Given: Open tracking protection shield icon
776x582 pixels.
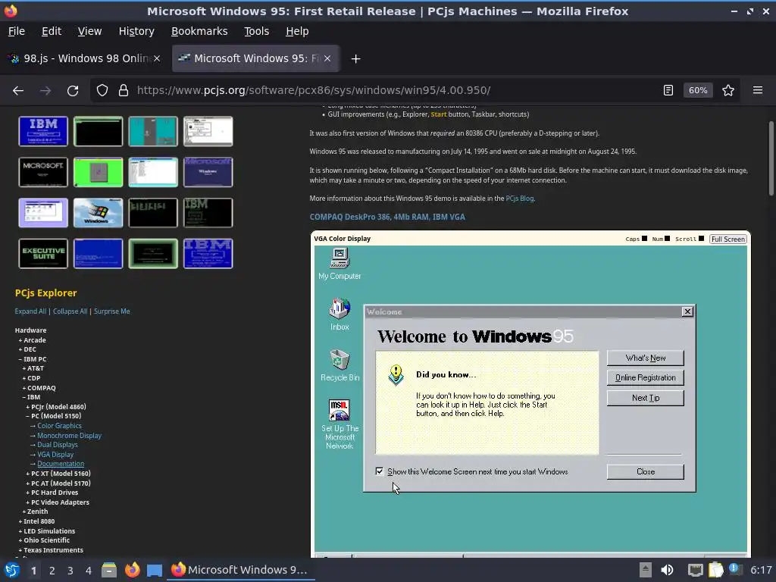Looking at the screenshot, I should coord(102,91).
